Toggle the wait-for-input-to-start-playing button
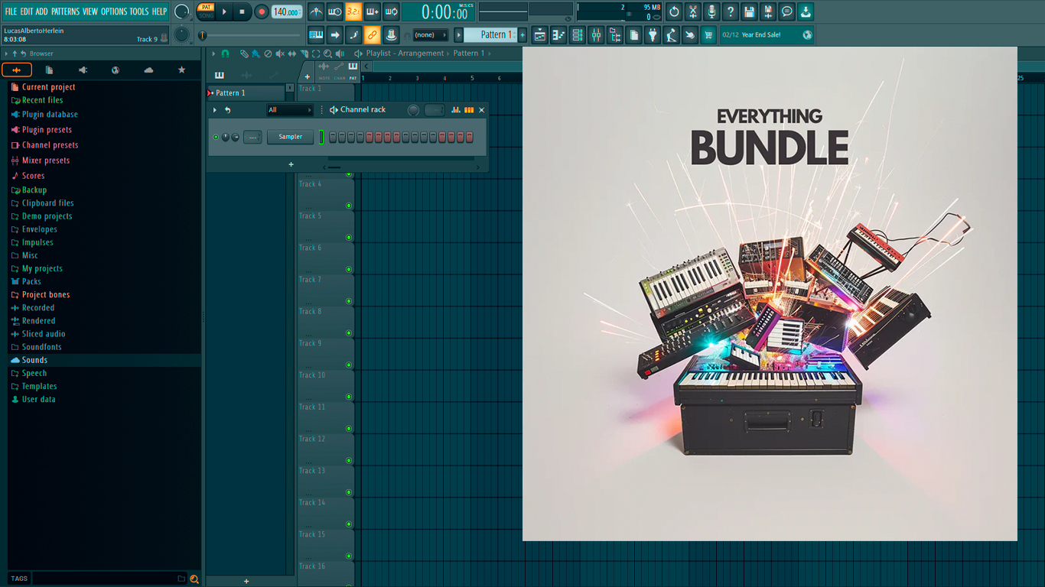This screenshot has width=1045, height=587. coord(335,11)
